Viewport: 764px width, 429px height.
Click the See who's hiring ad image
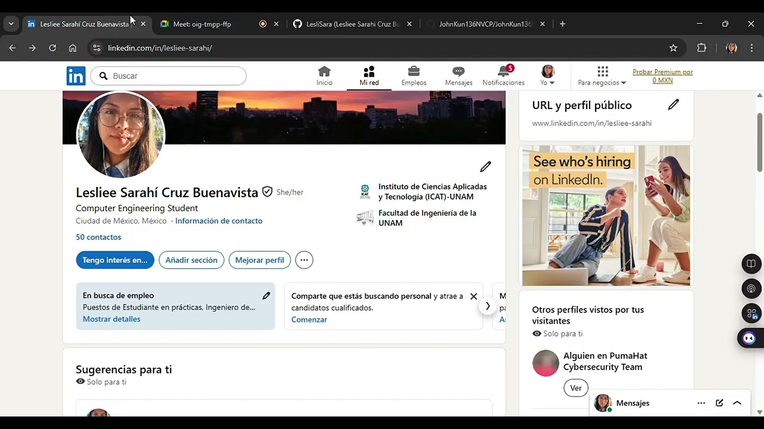[x=606, y=216]
